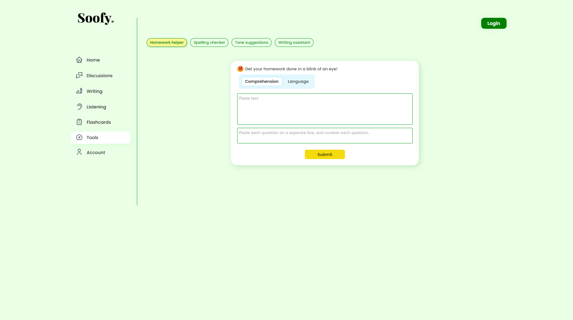Select the Comprehension tab
This screenshot has width=573, height=320.
pos(262,82)
